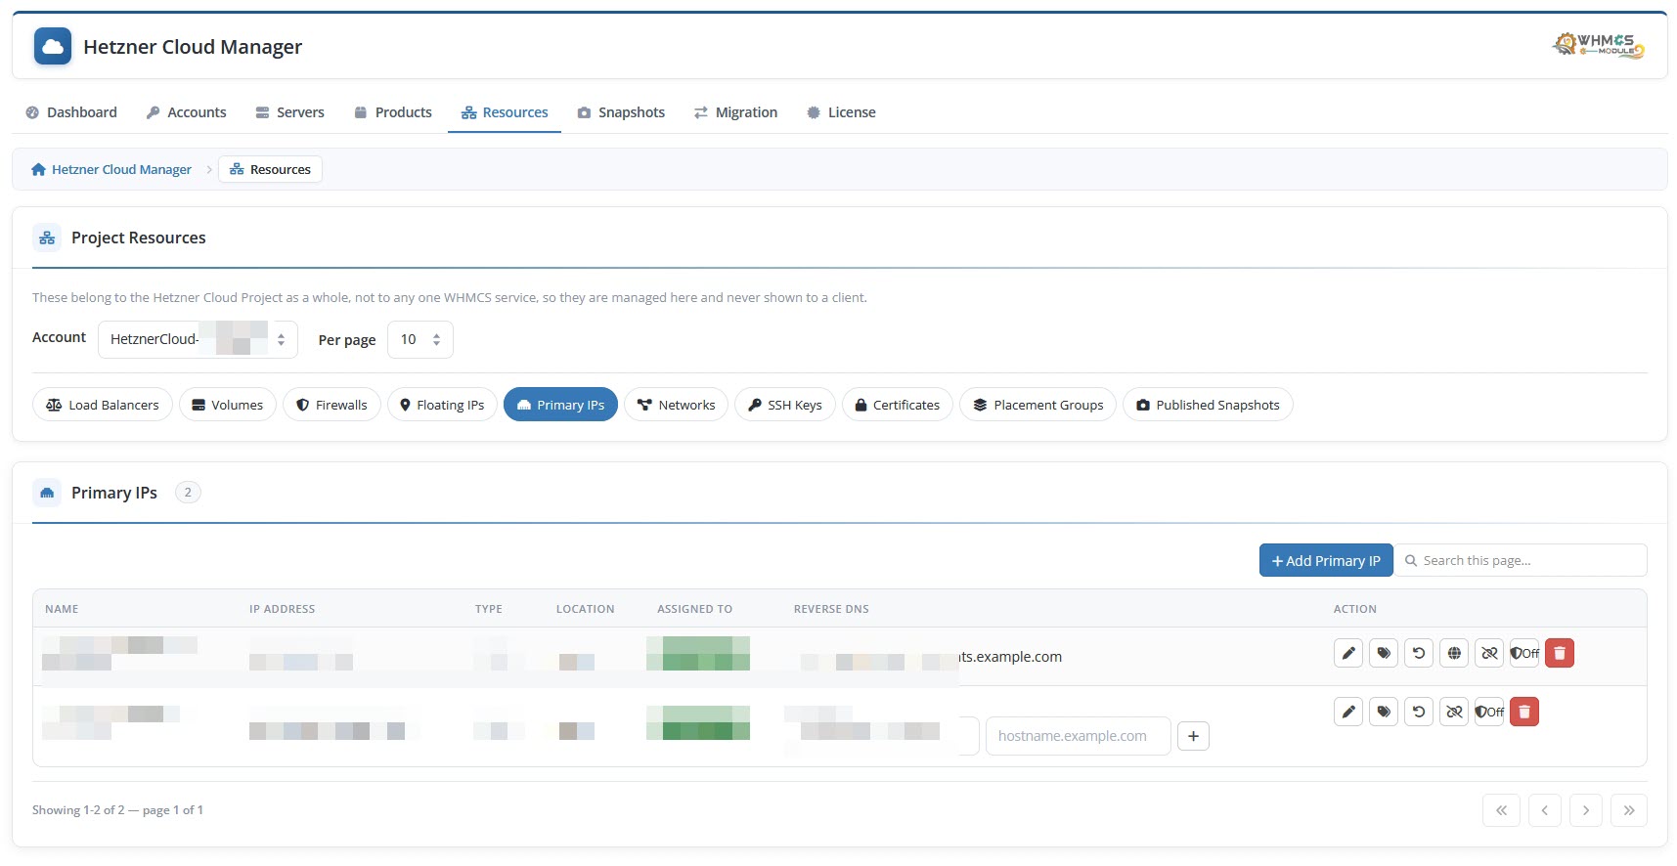Go to the first page of results
The height and width of the screenshot is (866, 1677).
1501,810
